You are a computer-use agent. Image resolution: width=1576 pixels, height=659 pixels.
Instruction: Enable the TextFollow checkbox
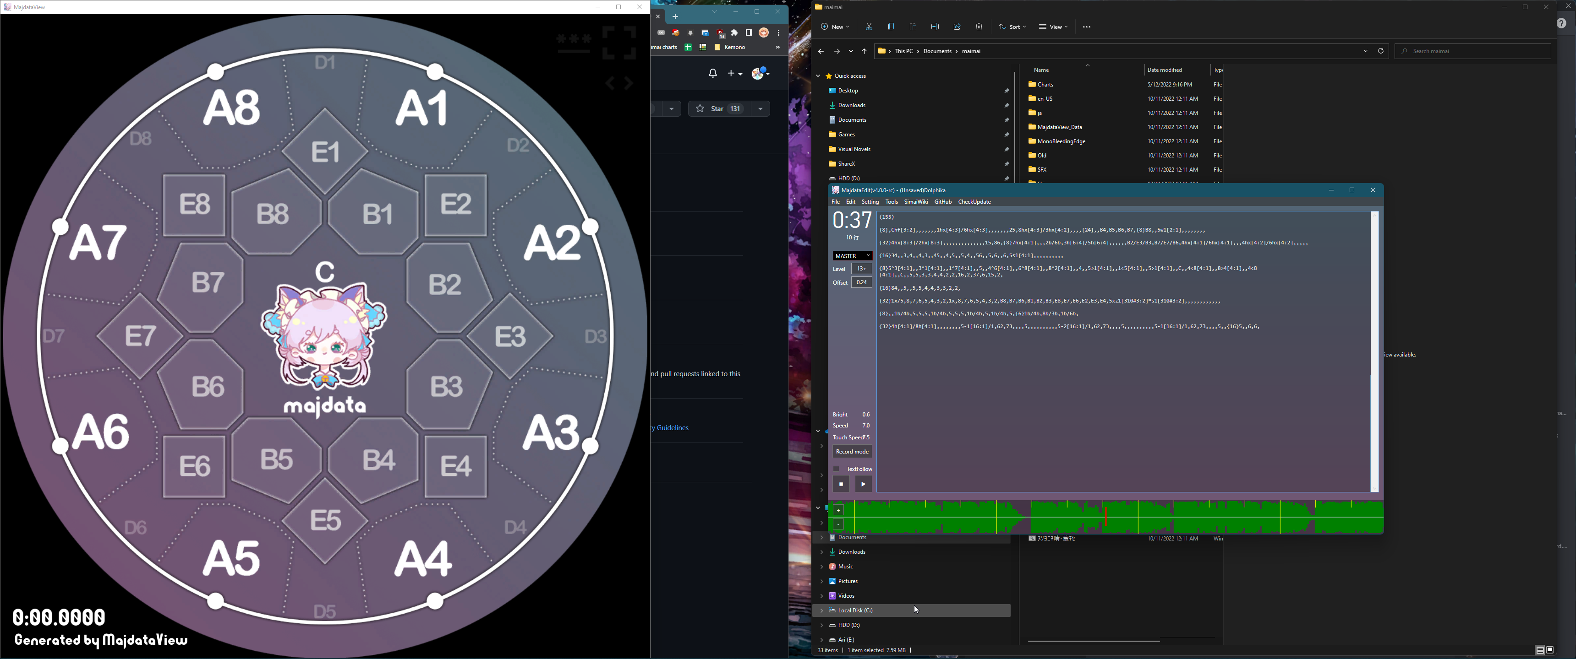pos(836,469)
